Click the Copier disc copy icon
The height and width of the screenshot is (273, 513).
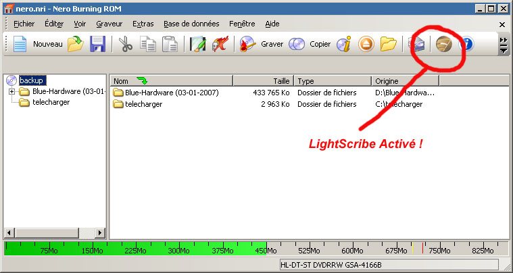click(x=297, y=44)
